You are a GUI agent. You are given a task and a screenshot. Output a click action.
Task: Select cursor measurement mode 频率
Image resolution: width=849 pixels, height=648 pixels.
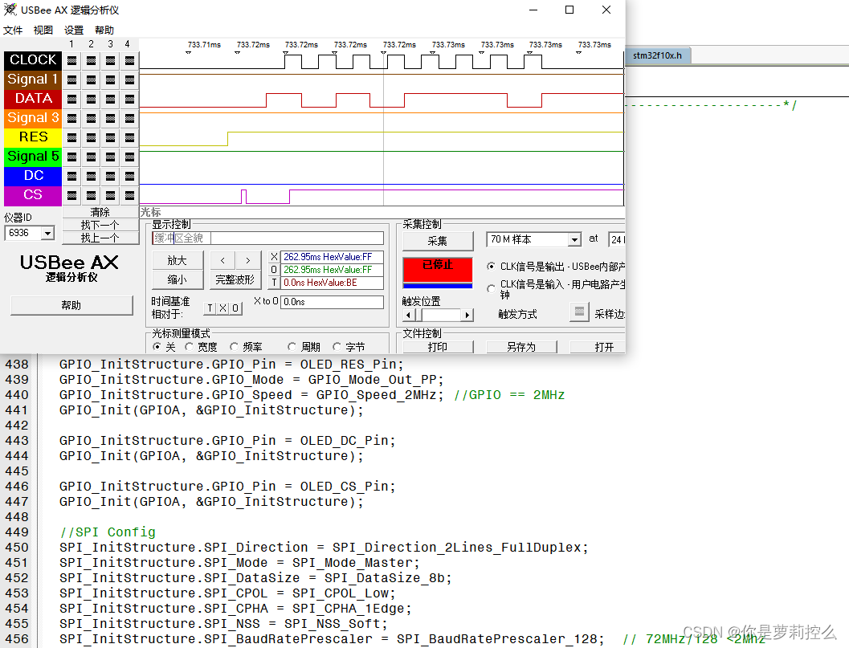point(234,346)
